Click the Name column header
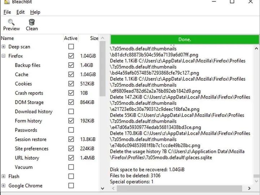Image resolution: width=260 pixels, height=195 pixels. pyautogui.click(x=32, y=38)
